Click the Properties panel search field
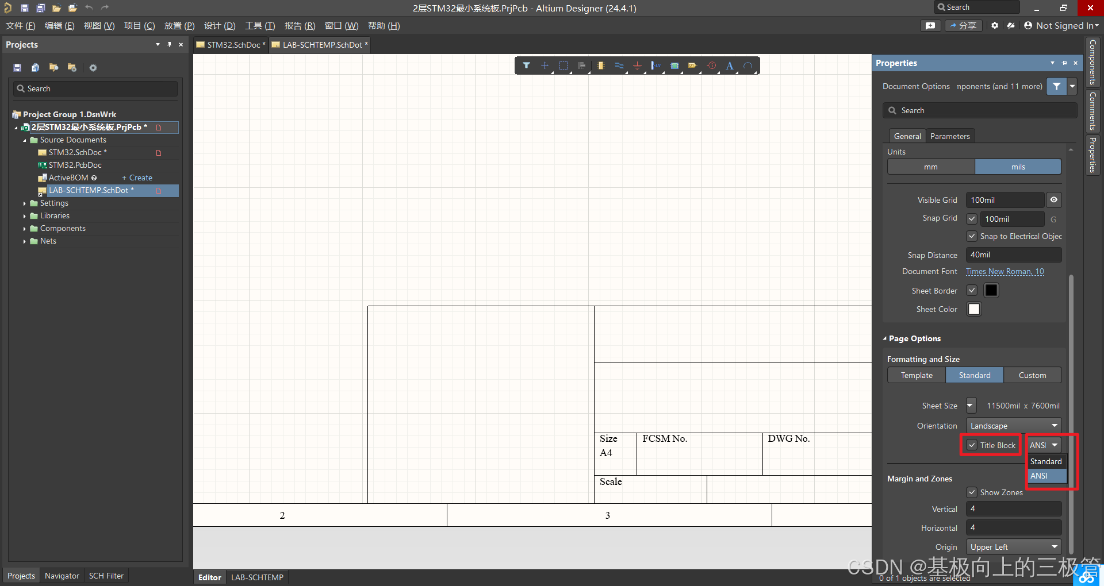Image resolution: width=1104 pixels, height=586 pixels. pos(980,110)
